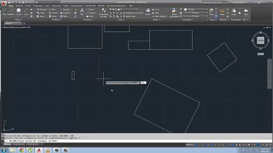Click the Crear block button
Screen dimensions: 273x153
click(x=155, y=9)
